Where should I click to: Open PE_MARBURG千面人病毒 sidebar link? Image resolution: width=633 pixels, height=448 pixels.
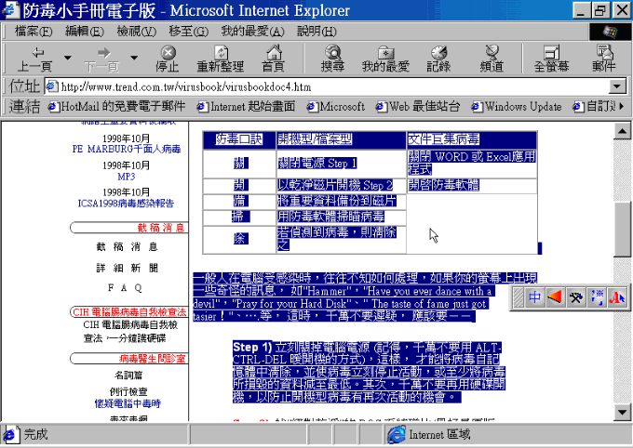[x=127, y=150]
